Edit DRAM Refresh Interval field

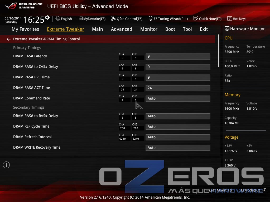point(178,137)
